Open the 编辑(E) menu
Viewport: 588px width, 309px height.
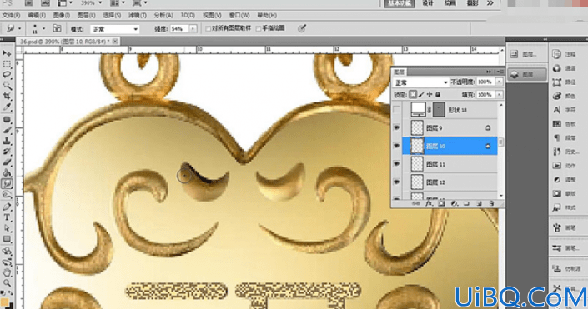[37, 16]
